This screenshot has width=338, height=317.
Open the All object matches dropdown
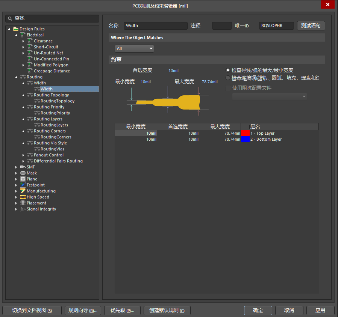click(134, 48)
